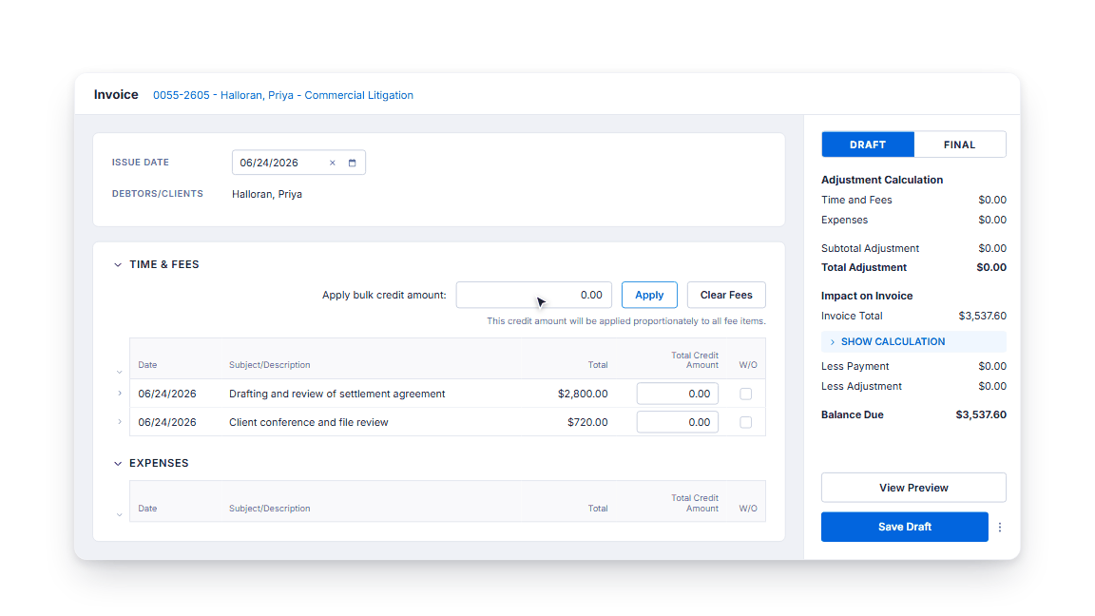Image resolution: width=1095 pixels, height=616 pixels.
Task: Switch to the FINAL tab
Action: pos(959,144)
